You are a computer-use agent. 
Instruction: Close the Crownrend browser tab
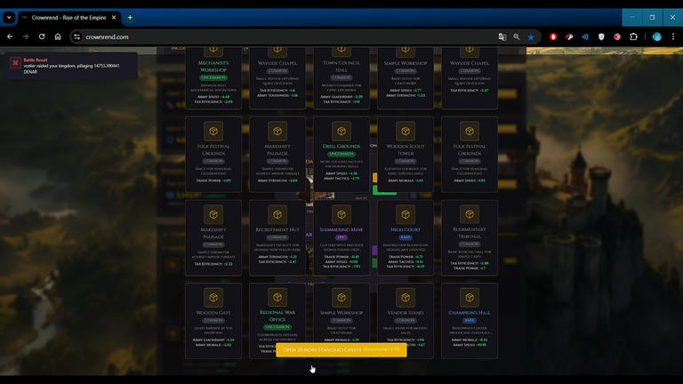pyautogui.click(x=114, y=18)
